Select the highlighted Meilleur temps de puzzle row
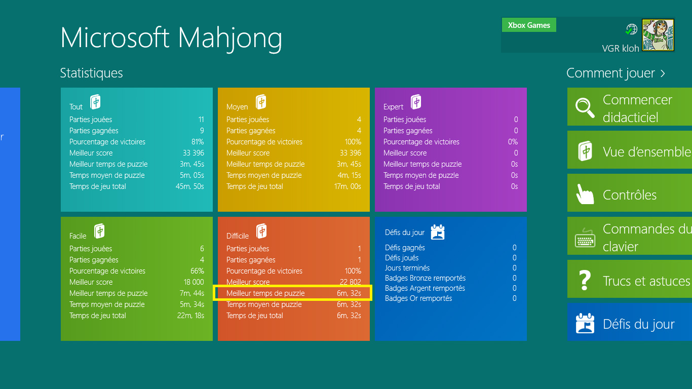692x389 pixels. pos(293,293)
